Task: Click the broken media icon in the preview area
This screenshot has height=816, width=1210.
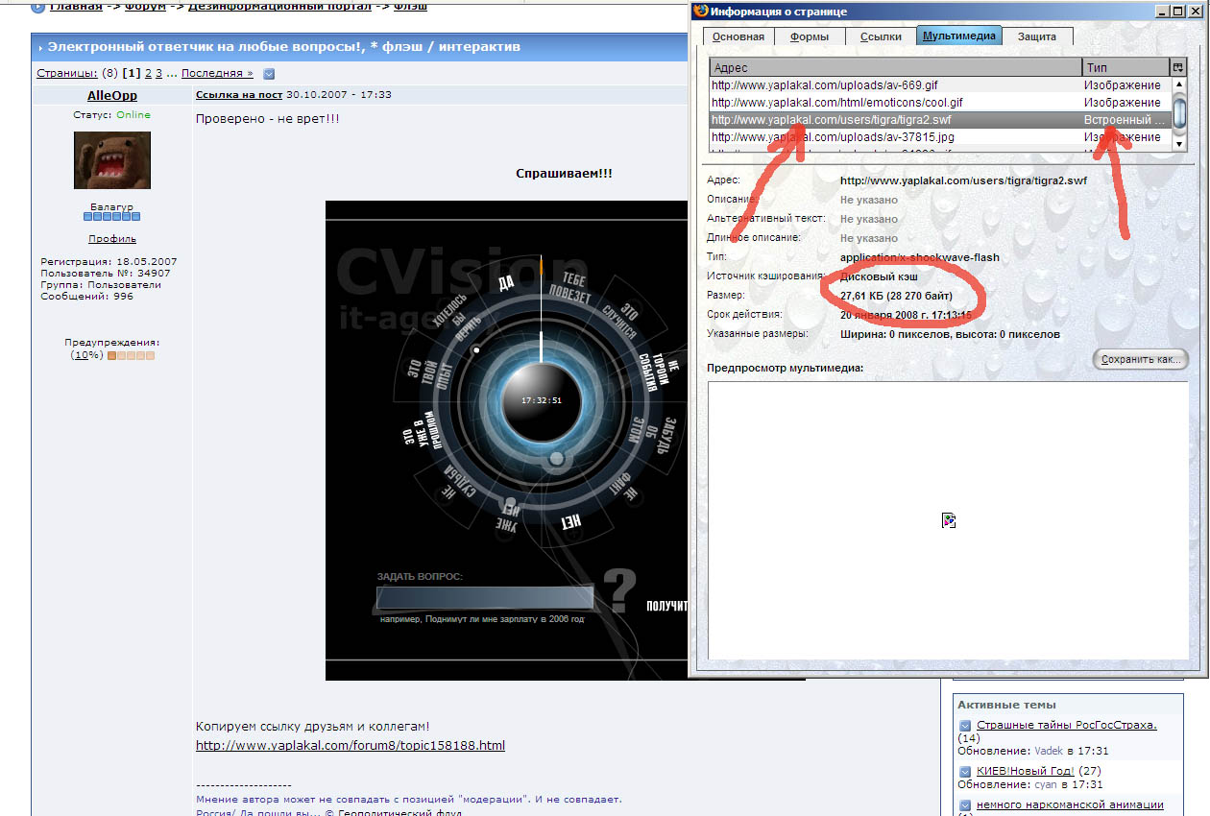Action: (x=949, y=520)
